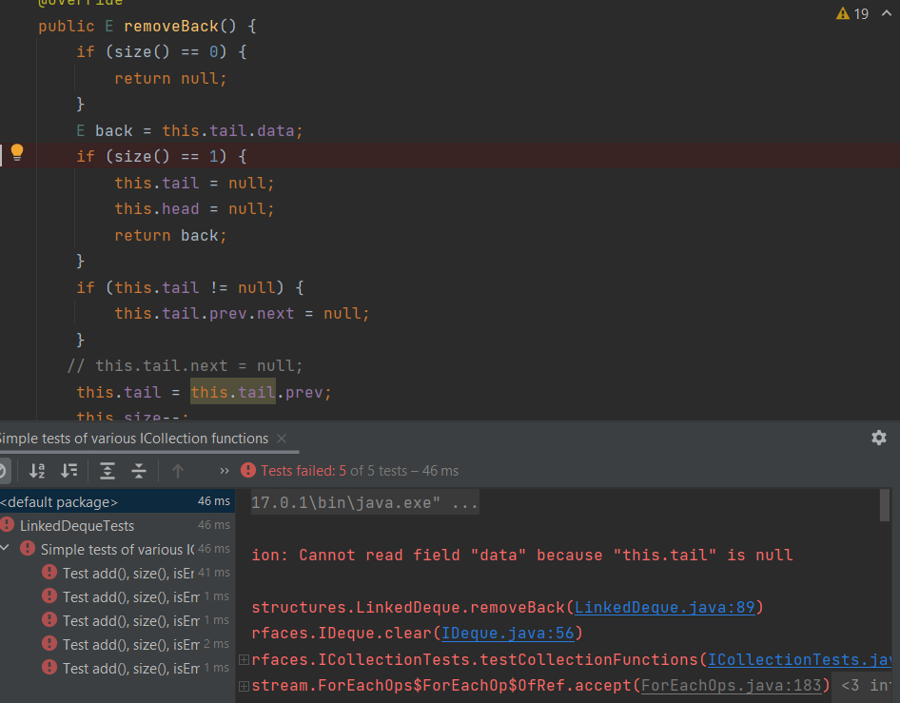Viewport: 900px width, 703px height.
Task: Click the yellow lightbulb quick-fix icon
Action: pyautogui.click(x=17, y=152)
